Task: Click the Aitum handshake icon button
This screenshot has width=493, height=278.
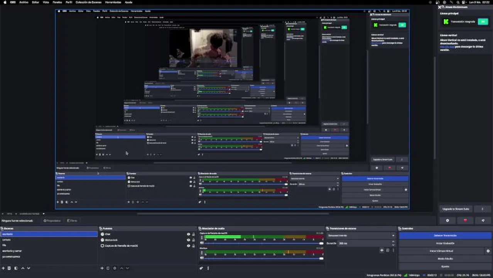Action: tap(483, 220)
